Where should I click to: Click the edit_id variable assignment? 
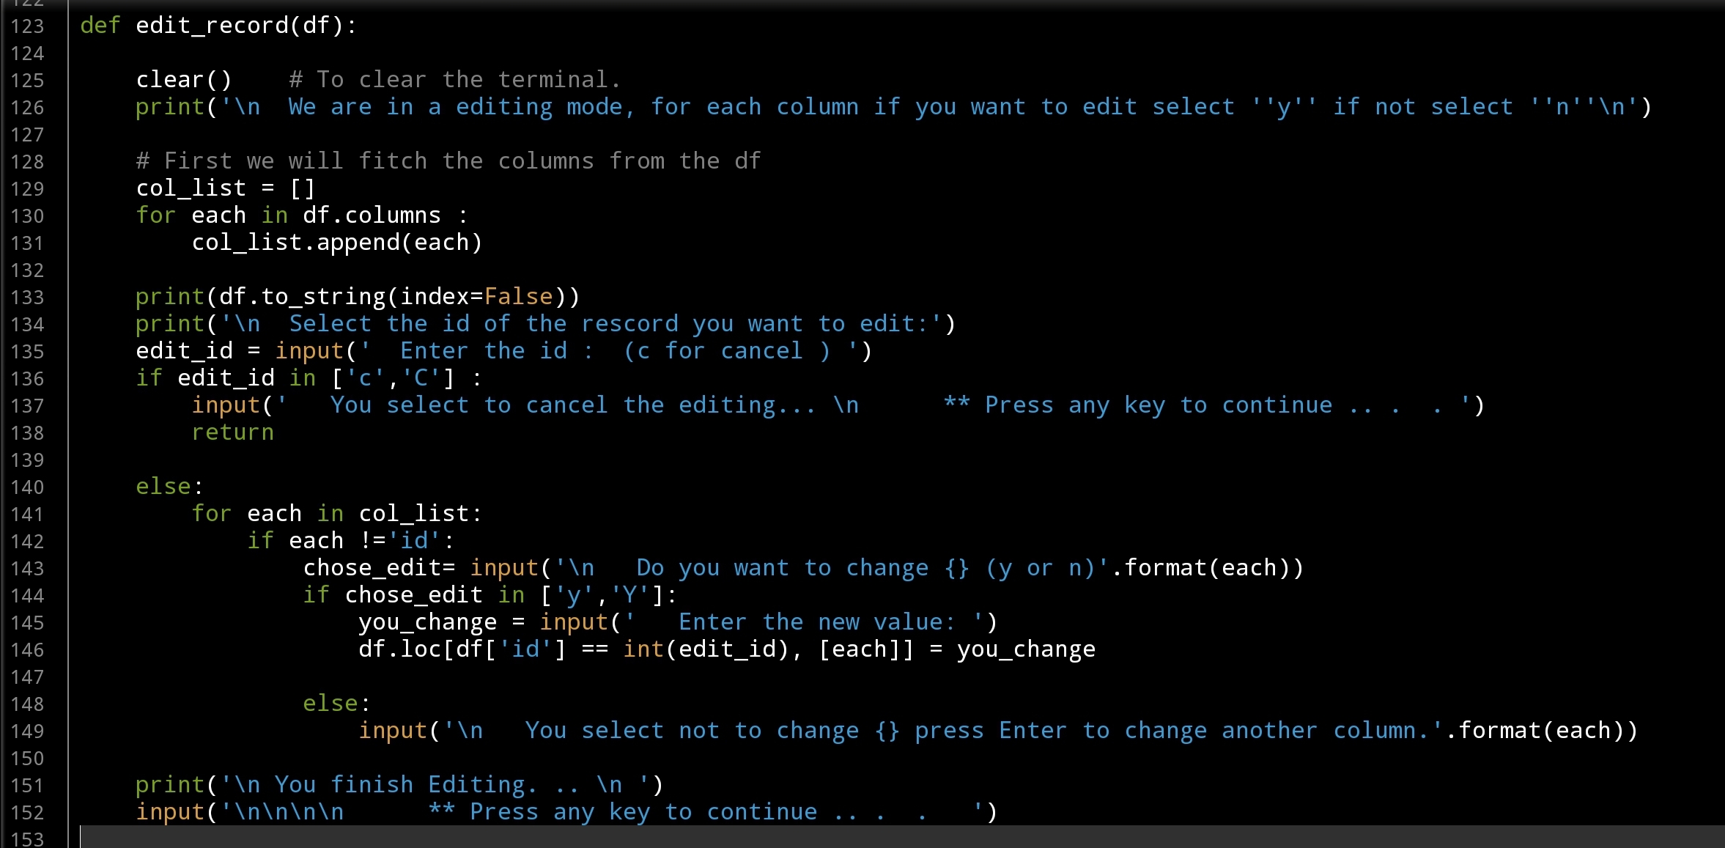coord(184,351)
